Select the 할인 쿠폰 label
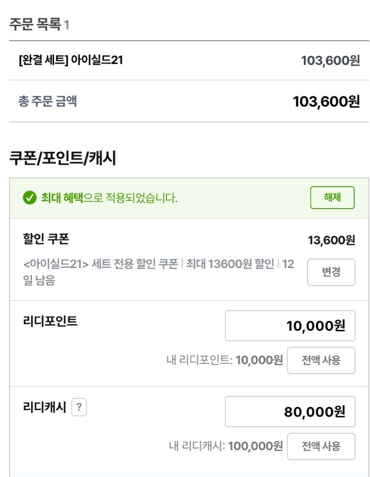Viewport: 370px width, 477px height. click(46, 239)
